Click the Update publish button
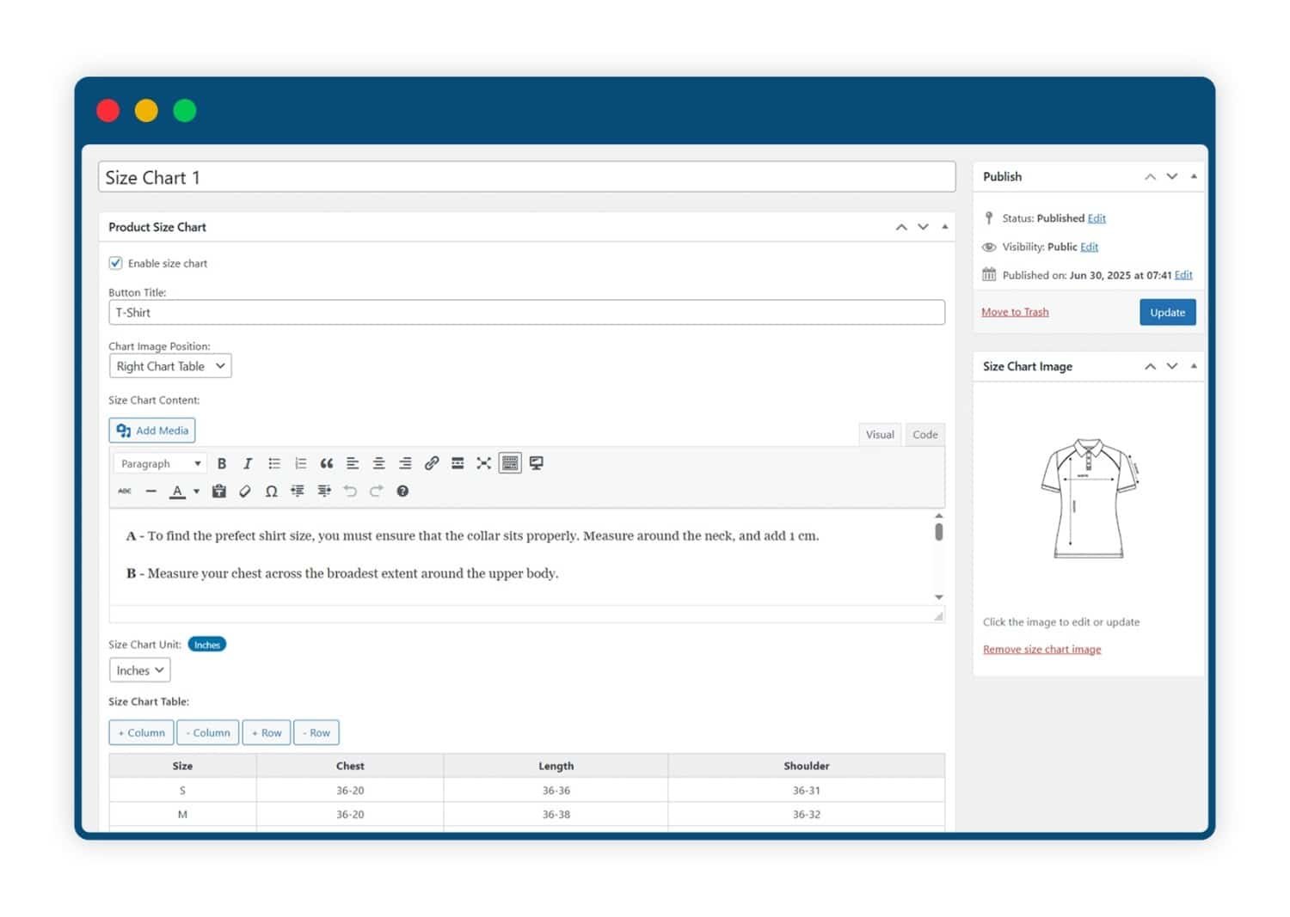Screen dimensions: 1290x917 pyautogui.click(x=1167, y=312)
